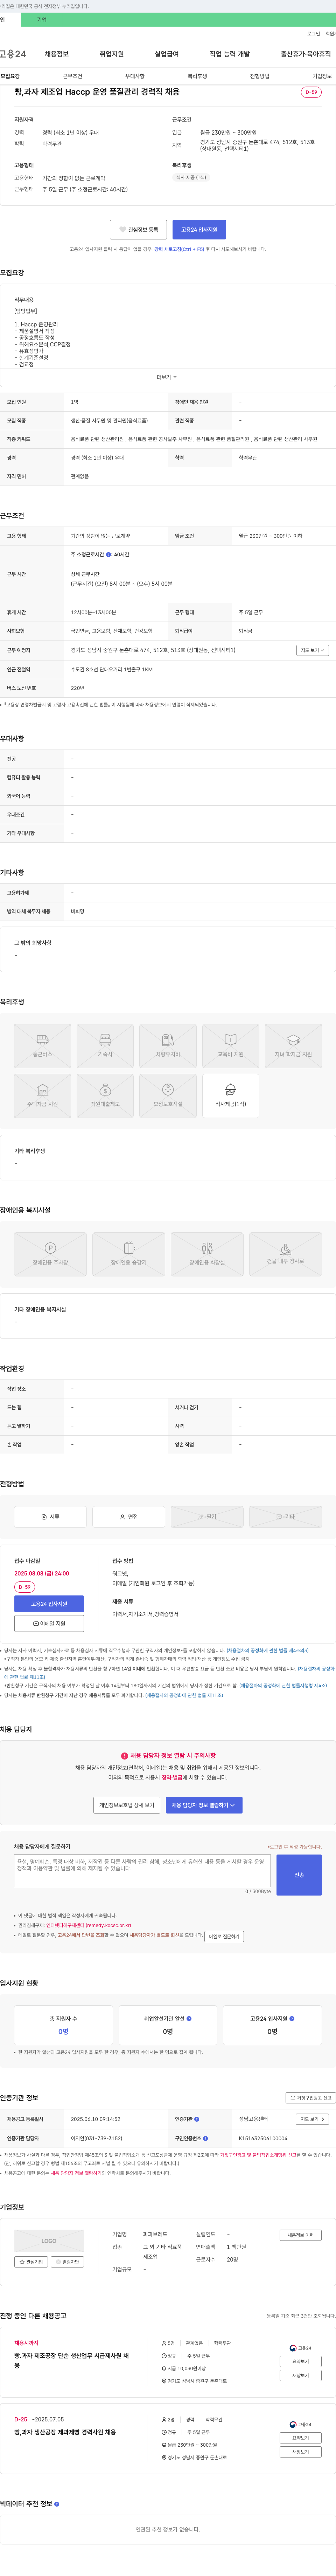Click 요약보기 for D-25 posting
This screenshot has width=336, height=2576.
[300, 2438]
